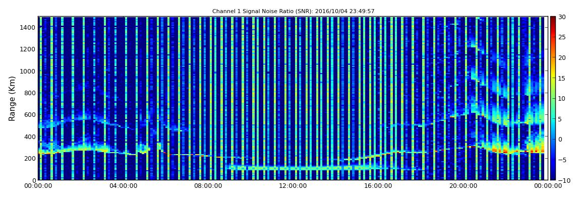Click the '12:00:00' time axis label
Screen dimensions: 580x205
pyautogui.click(x=293, y=186)
